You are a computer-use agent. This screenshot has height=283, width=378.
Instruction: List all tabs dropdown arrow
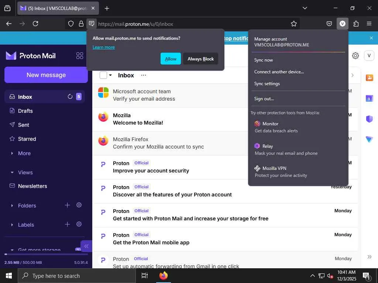pyautogui.click(x=305, y=8)
